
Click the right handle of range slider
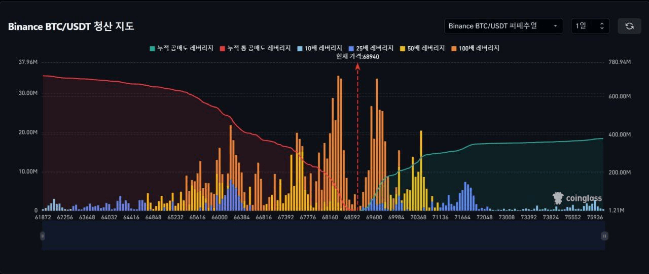(x=604, y=235)
